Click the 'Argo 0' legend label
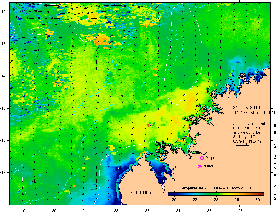The image size is (277, 214). coord(212,158)
